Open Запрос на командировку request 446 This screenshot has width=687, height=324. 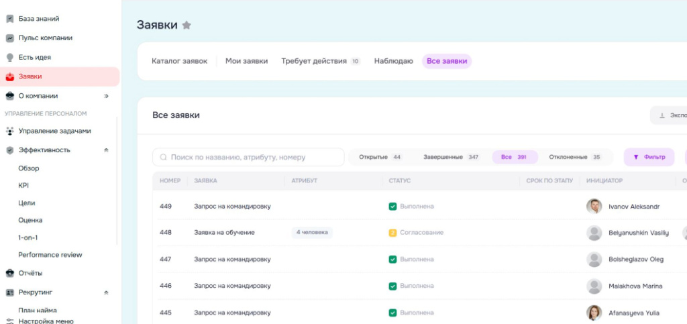(232, 286)
